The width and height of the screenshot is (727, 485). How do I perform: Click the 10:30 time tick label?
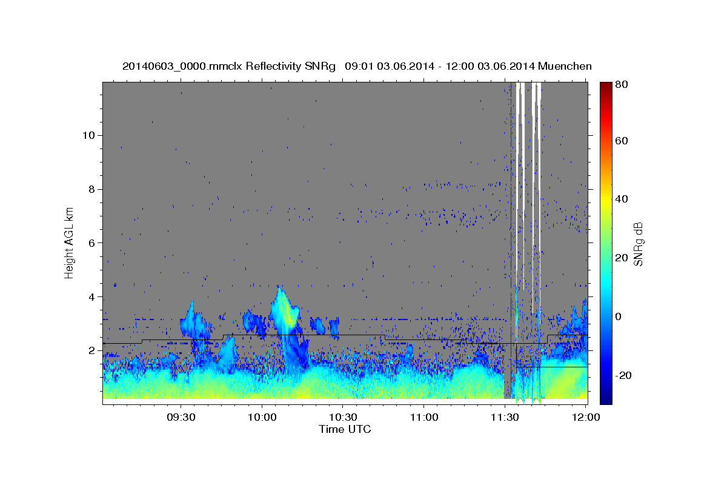coord(343,417)
